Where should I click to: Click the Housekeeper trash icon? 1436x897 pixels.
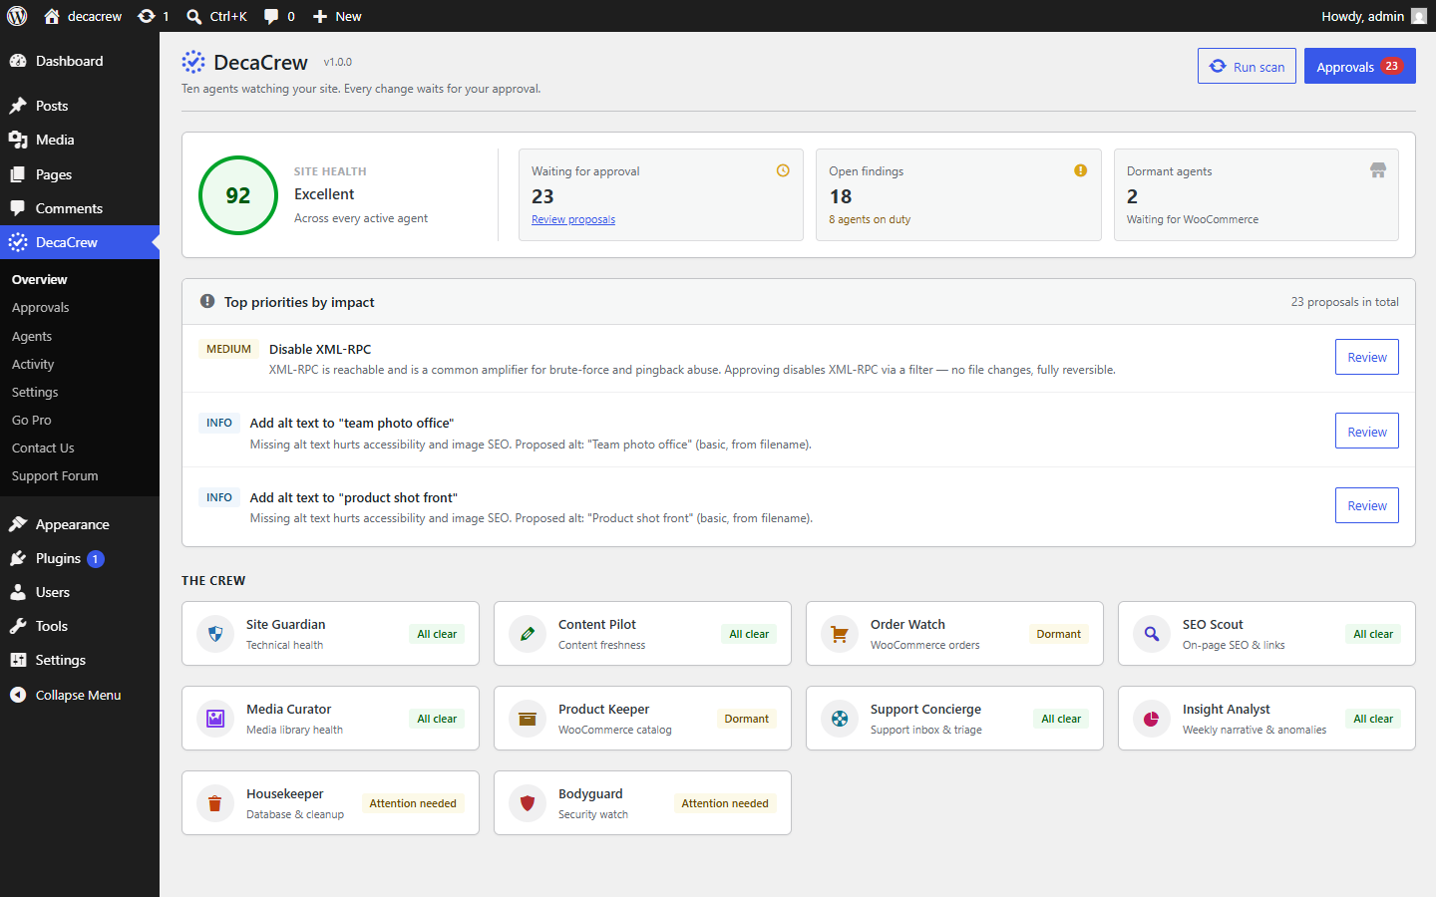click(215, 803)
